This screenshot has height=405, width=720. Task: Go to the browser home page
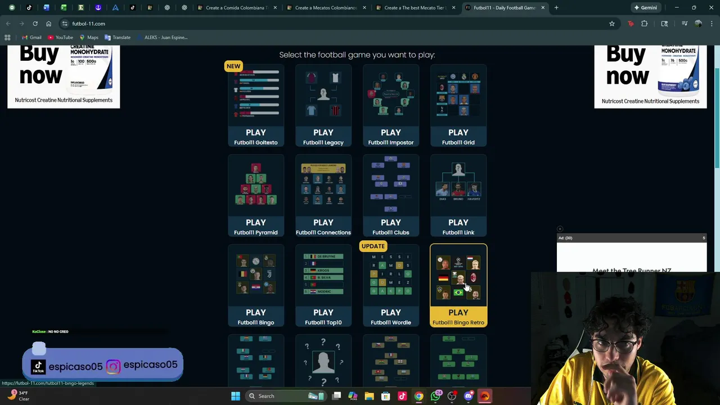(48, 24)
